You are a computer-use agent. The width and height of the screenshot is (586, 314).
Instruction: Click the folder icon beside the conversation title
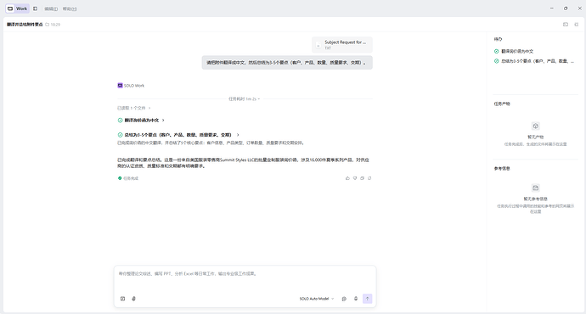click(x=47, y=25)
